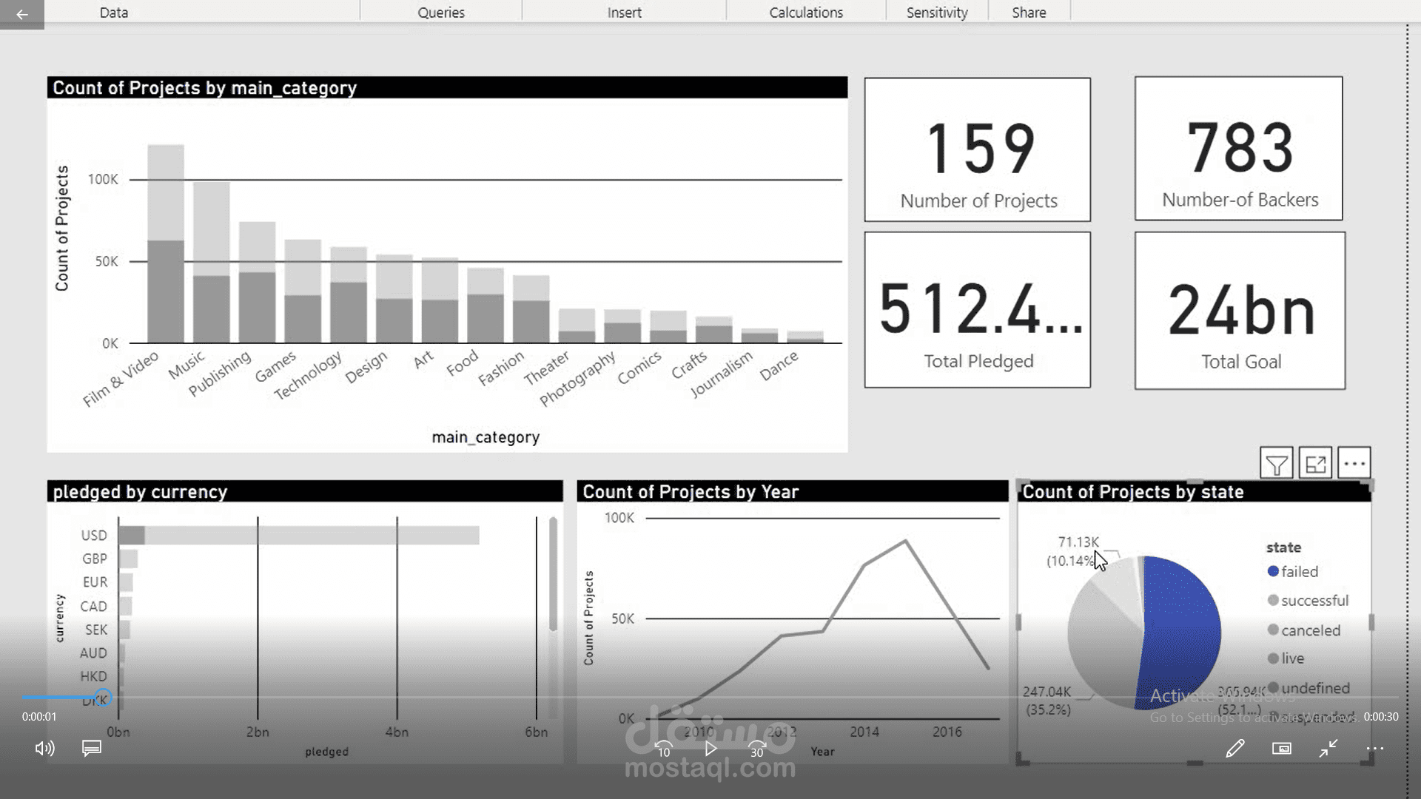
Task: Click the back navigation arrow button
Action: (24, 13)
